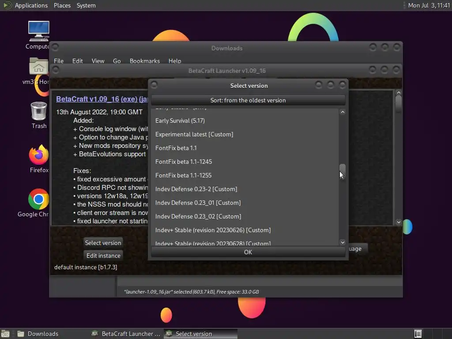Select FontFix beta 1.1-1255 entry
The height and width of the screenshot is (339, 452).
pyautogui.click(x=245, y=175)
